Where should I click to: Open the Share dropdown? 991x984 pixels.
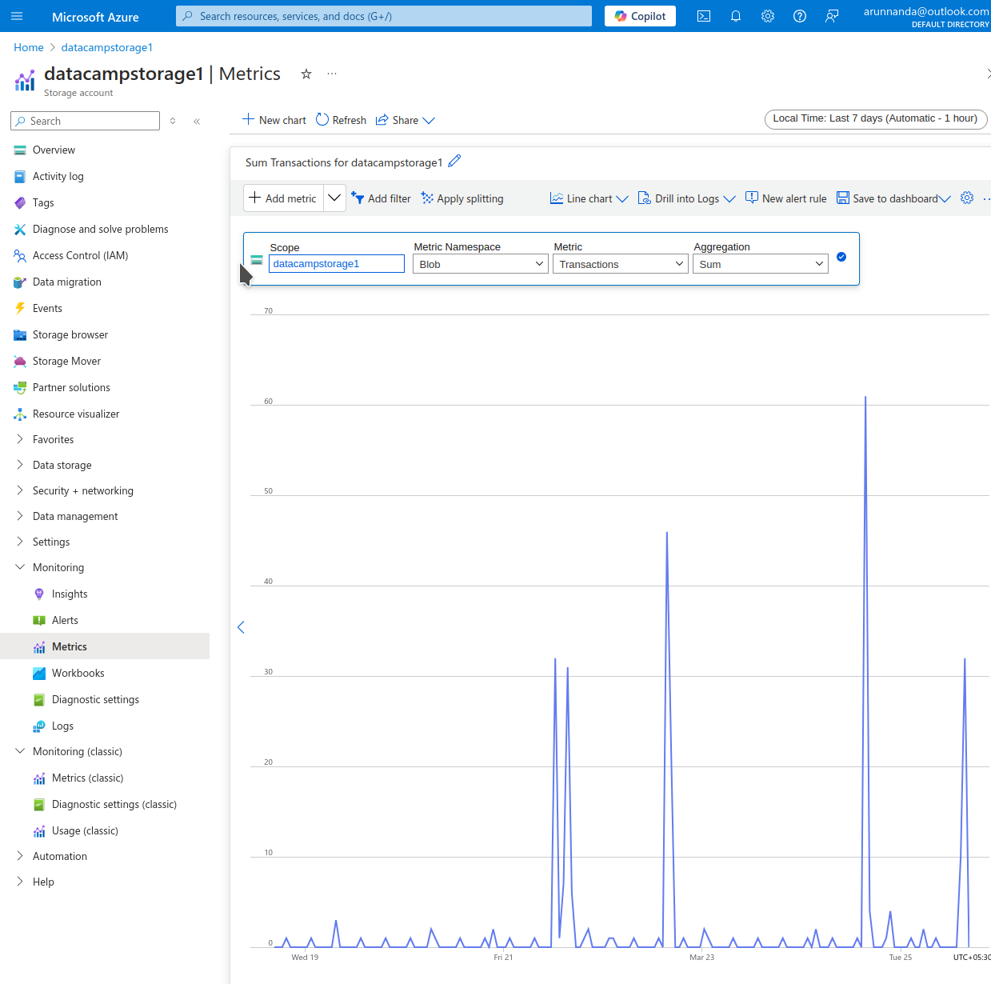[x=406, y=120]
